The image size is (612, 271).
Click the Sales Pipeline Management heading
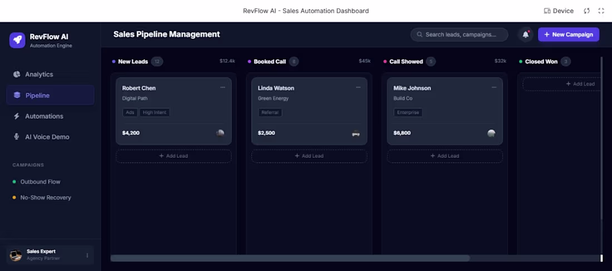coord(167,34)
